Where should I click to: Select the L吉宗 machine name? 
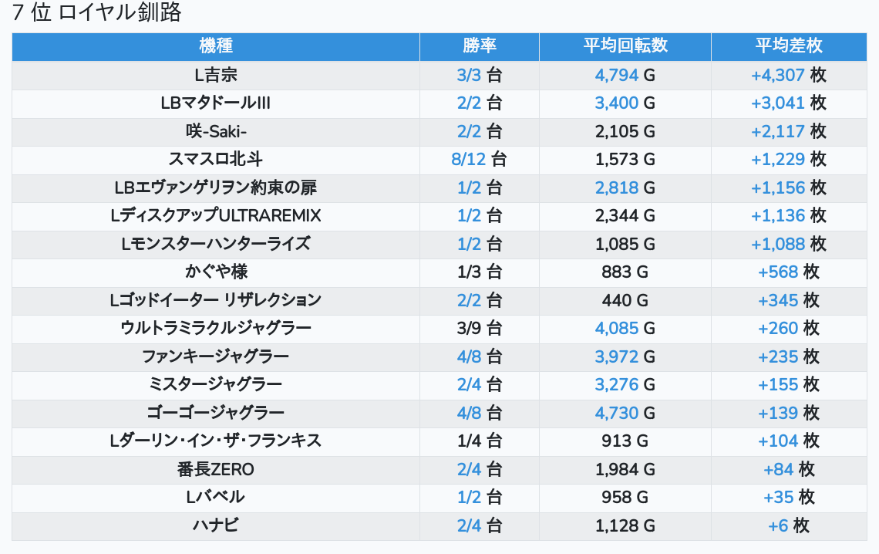tap(216, 76)
